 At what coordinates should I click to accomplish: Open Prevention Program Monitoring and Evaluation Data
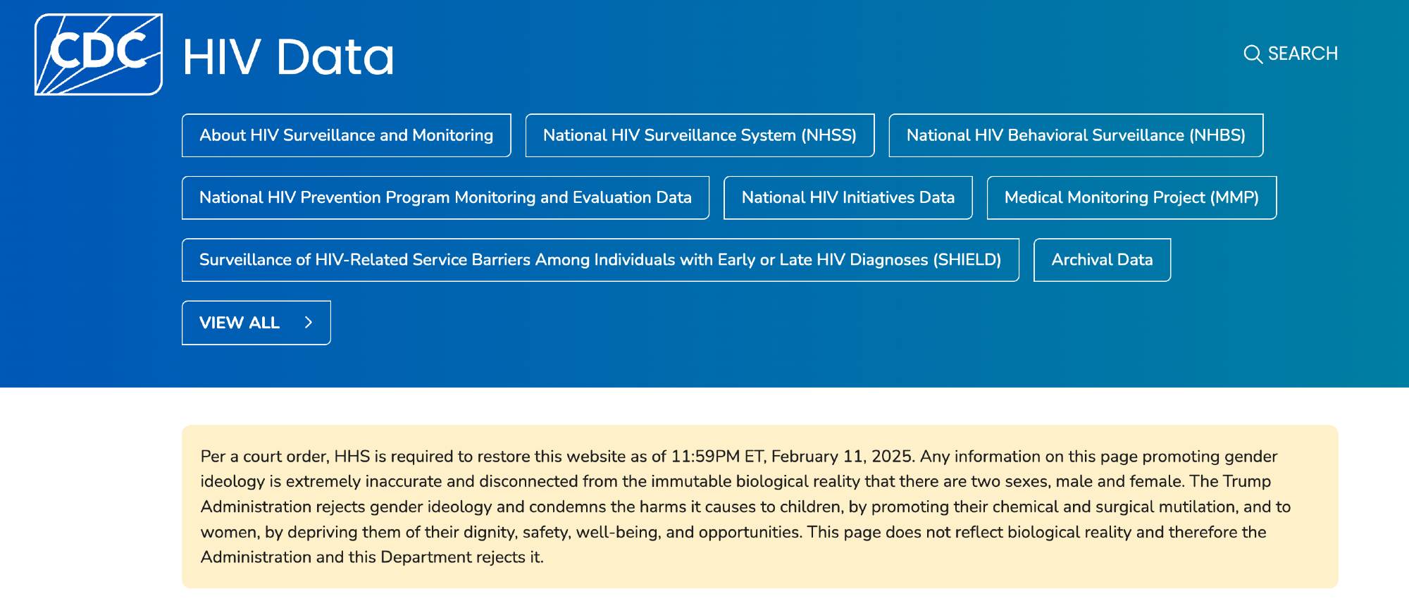click(445, 198)
